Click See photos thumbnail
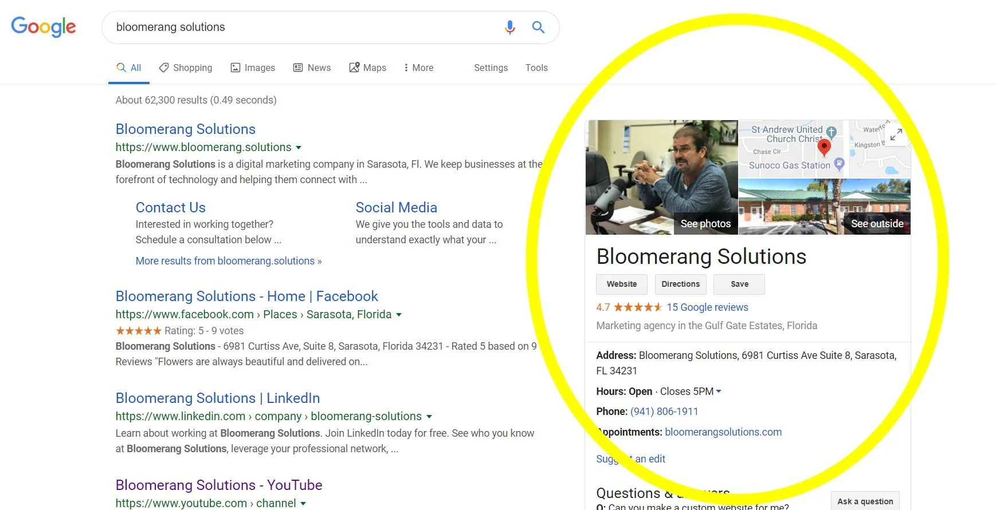This screenshot has height=510, width=996. coord(661,177)
